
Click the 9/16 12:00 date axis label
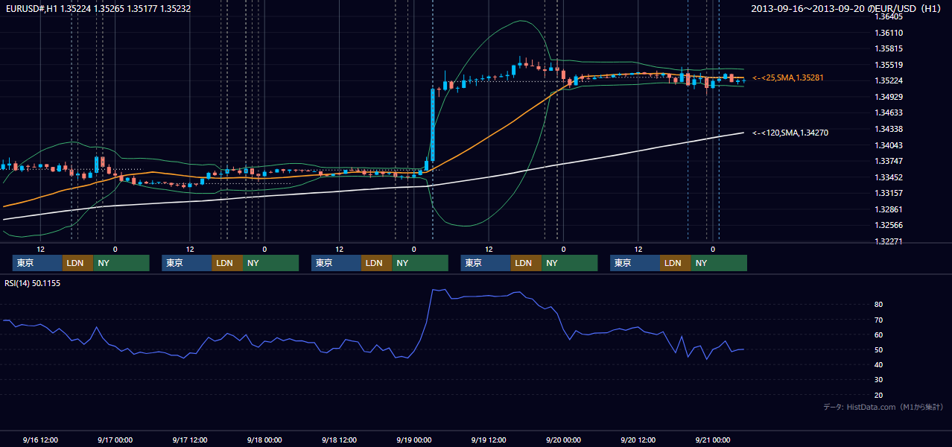(x=40, y=440)
